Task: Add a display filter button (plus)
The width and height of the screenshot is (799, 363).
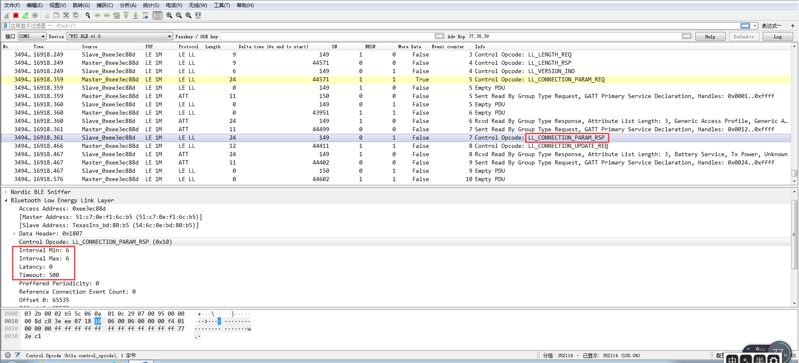Action: pyautogui.click(x=792, y=26)
